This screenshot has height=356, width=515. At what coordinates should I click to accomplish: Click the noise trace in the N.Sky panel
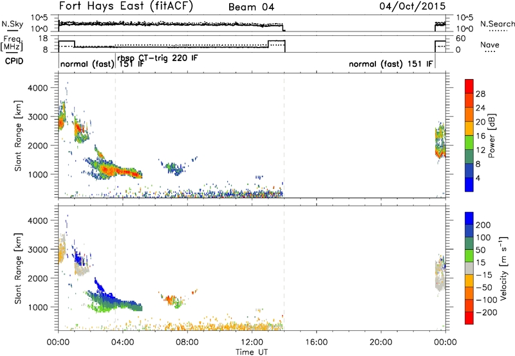pyautogui.click(x=171, y=24)
